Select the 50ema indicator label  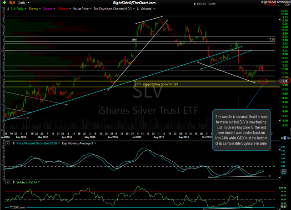(x=33, y=9)
